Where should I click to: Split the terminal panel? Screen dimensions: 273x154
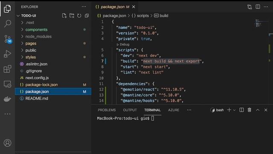pos(242,110)
